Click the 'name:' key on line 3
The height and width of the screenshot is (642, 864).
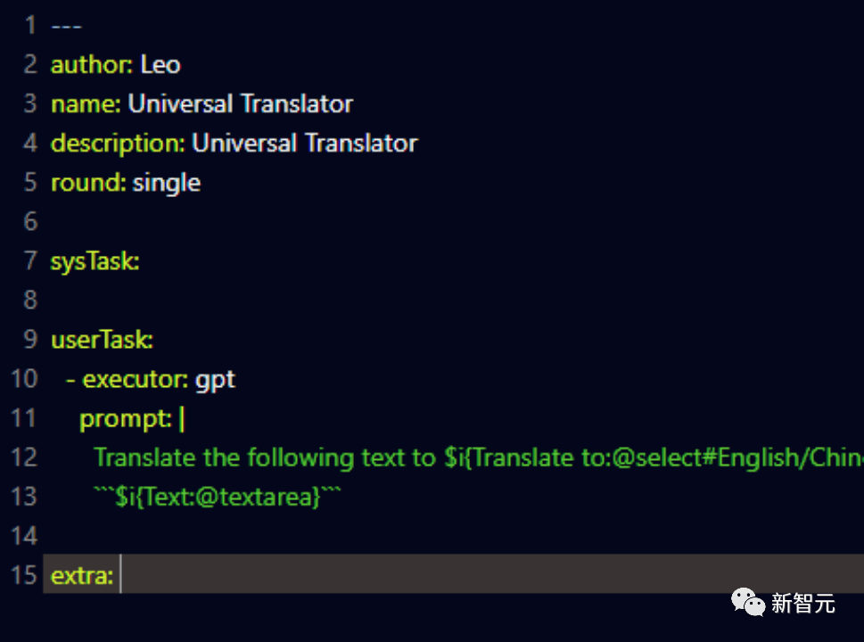coord(86,104)
